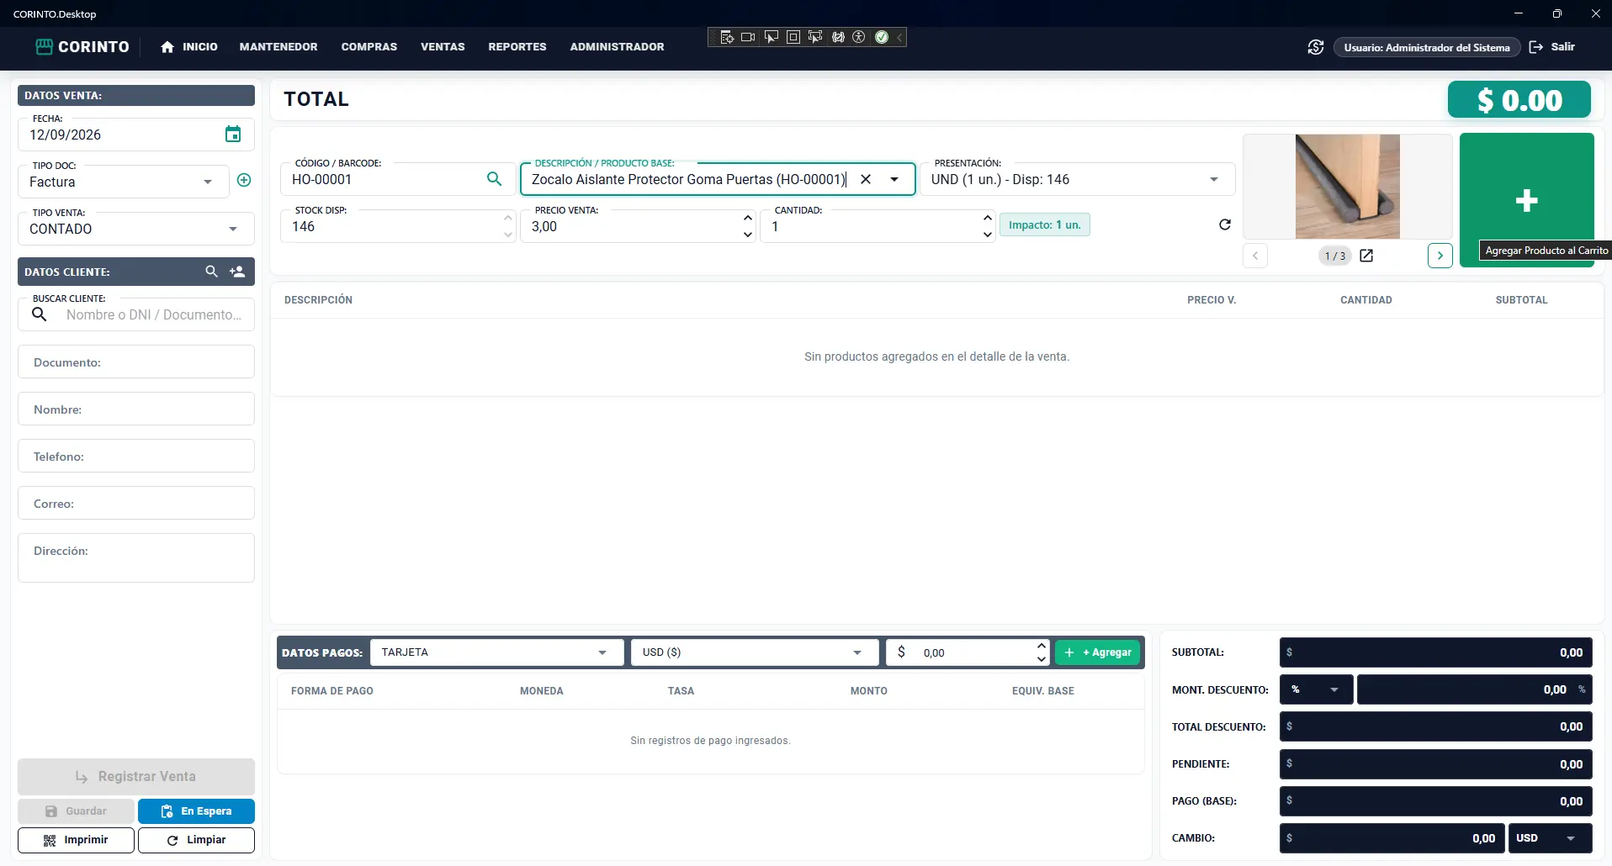Click the + Agregar payment button
Viewport: 1612px width, 866px height.
point(1098,652)
